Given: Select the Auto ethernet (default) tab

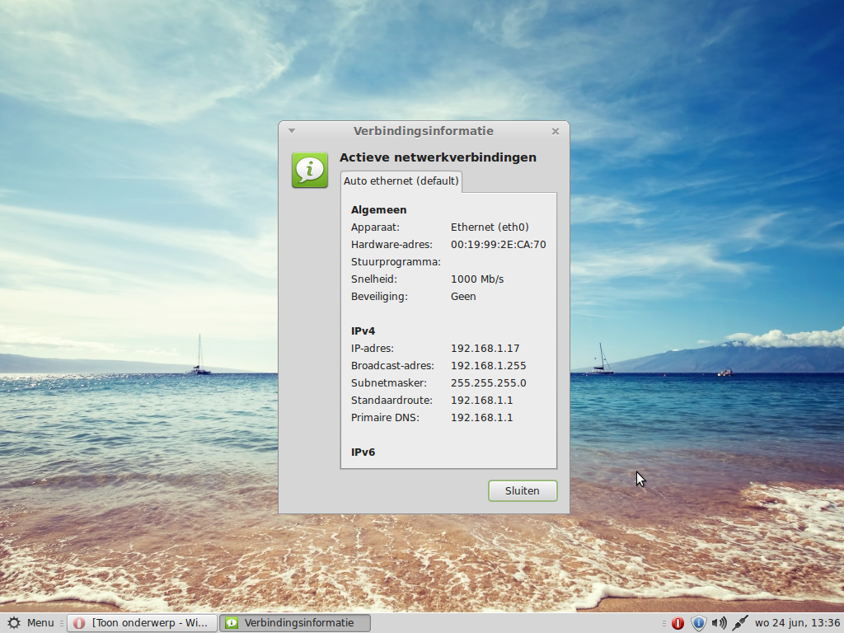Looking at the screenshot, I should tap(401, 181).
